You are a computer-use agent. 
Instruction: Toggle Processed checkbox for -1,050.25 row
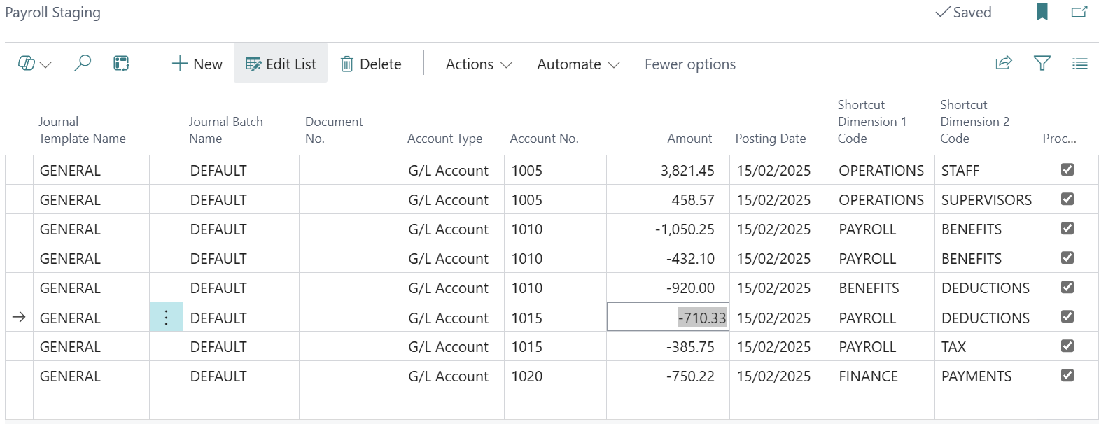pos(1067,228)
